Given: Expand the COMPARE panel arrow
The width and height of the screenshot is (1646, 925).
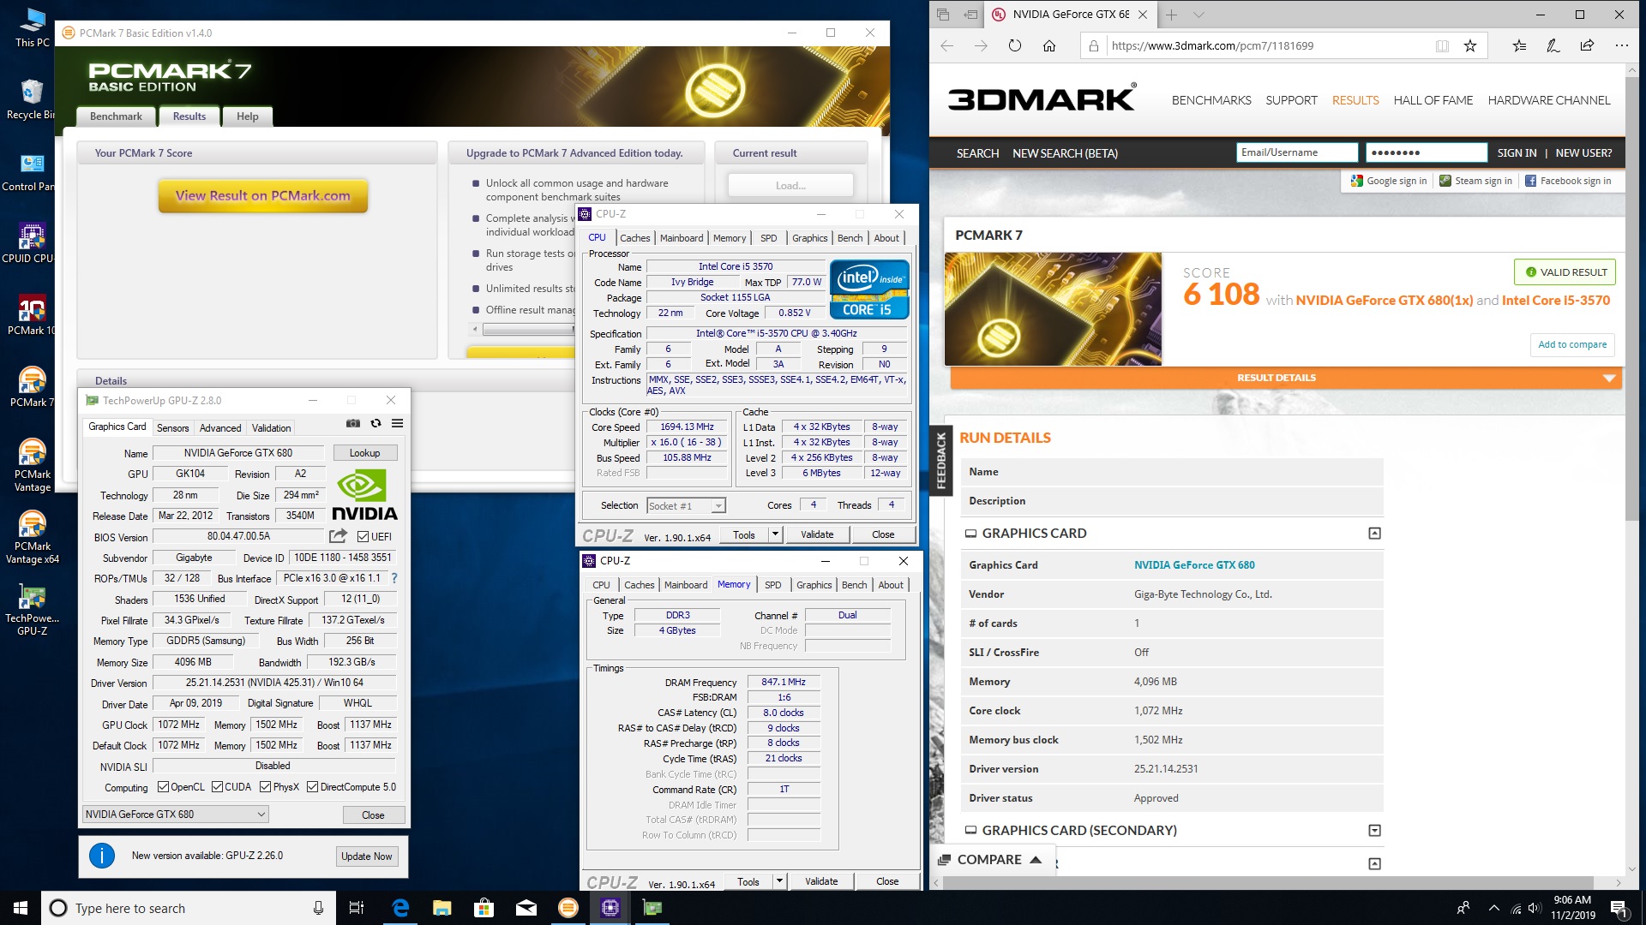Looking at the screenshot, I should [1036, 859].
